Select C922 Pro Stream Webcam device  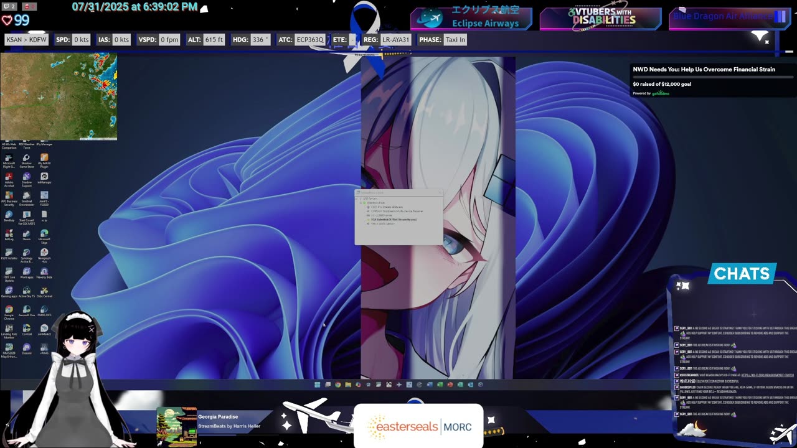click(386, 207)
